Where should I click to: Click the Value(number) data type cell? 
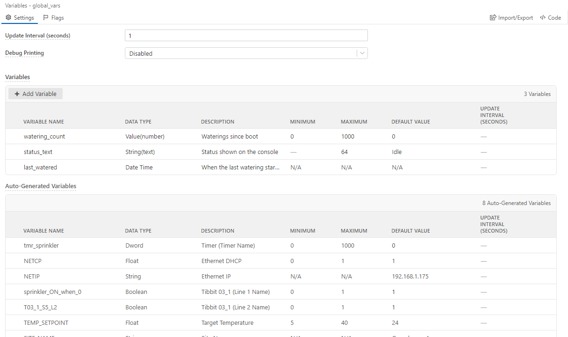(x=145, y=136)
